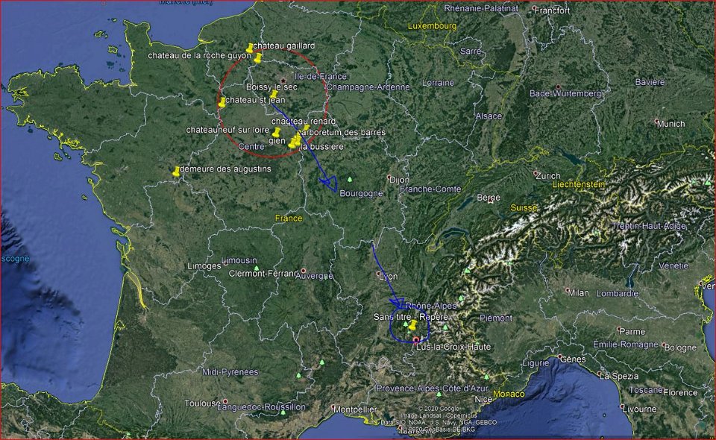Viewport: 716px width, 440px height.
Task: Click the chateau st jean pushpin
Action: pyautogui.click(x=222, y=102)
